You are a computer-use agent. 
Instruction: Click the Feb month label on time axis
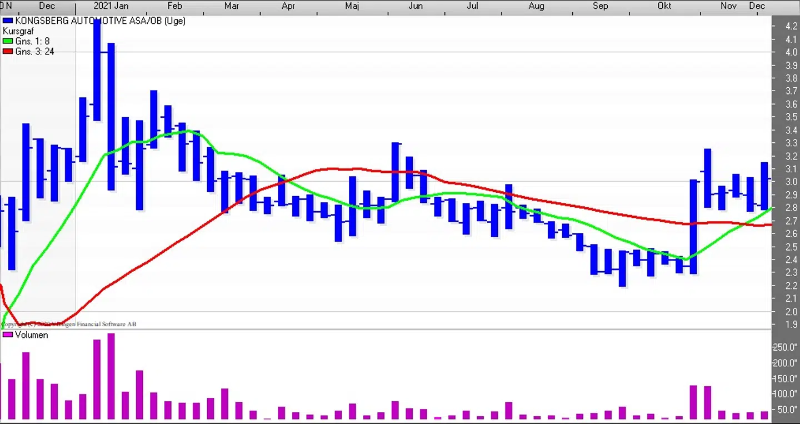tap(174, 6)
